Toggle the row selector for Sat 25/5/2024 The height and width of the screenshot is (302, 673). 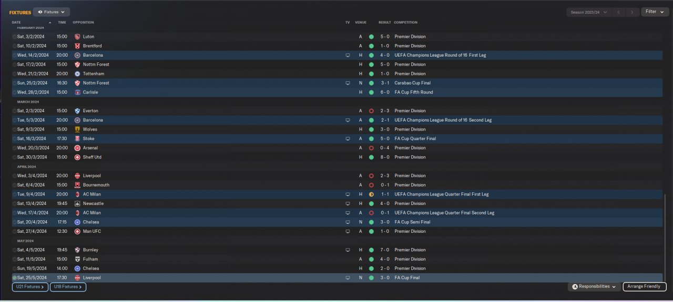coord(14,278)
